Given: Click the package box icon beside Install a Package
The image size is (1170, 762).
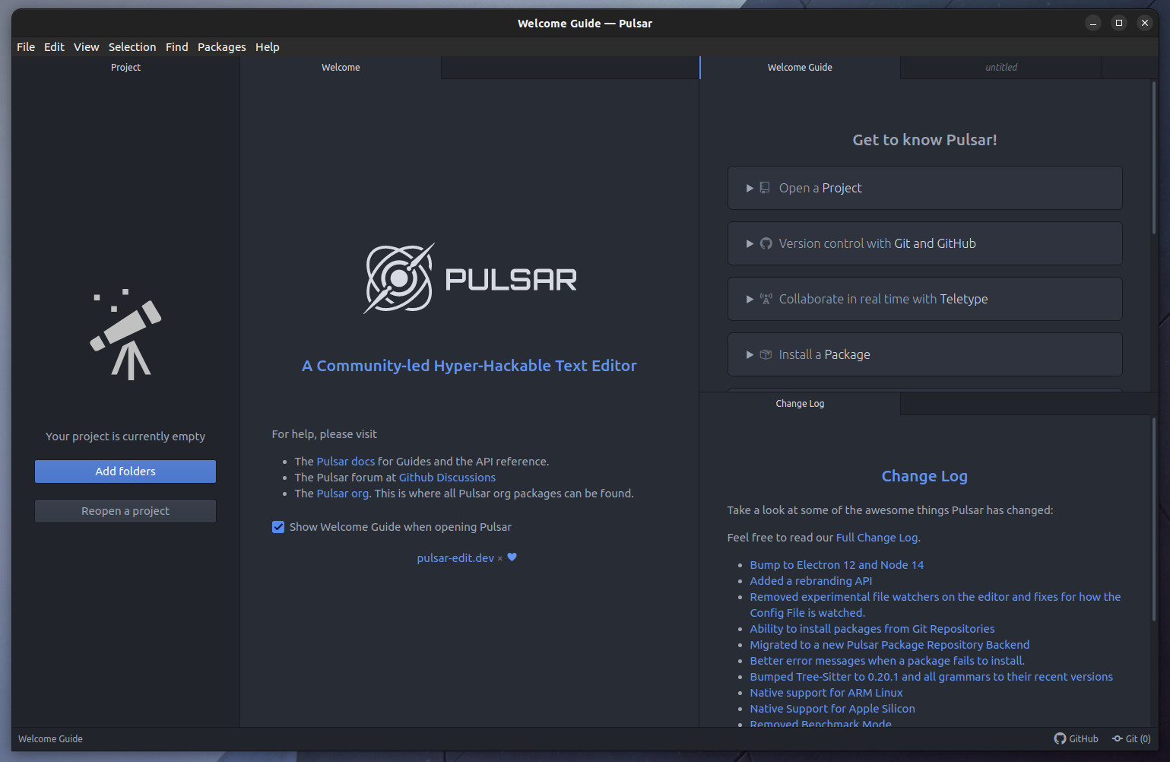Looking at the screenshot, I should [766, 354].
